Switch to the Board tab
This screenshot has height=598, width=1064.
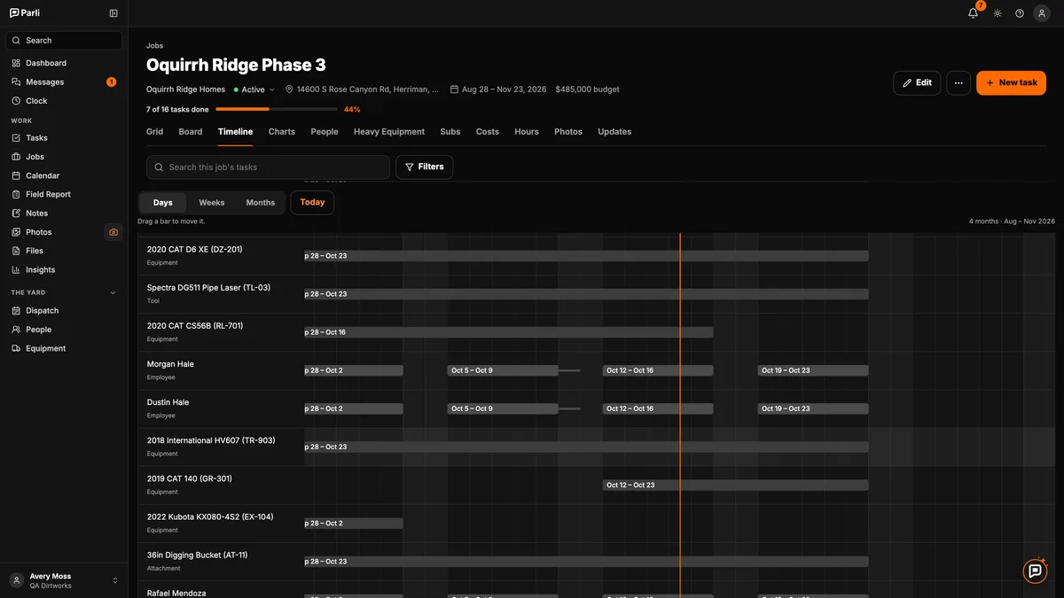point(191,131)
